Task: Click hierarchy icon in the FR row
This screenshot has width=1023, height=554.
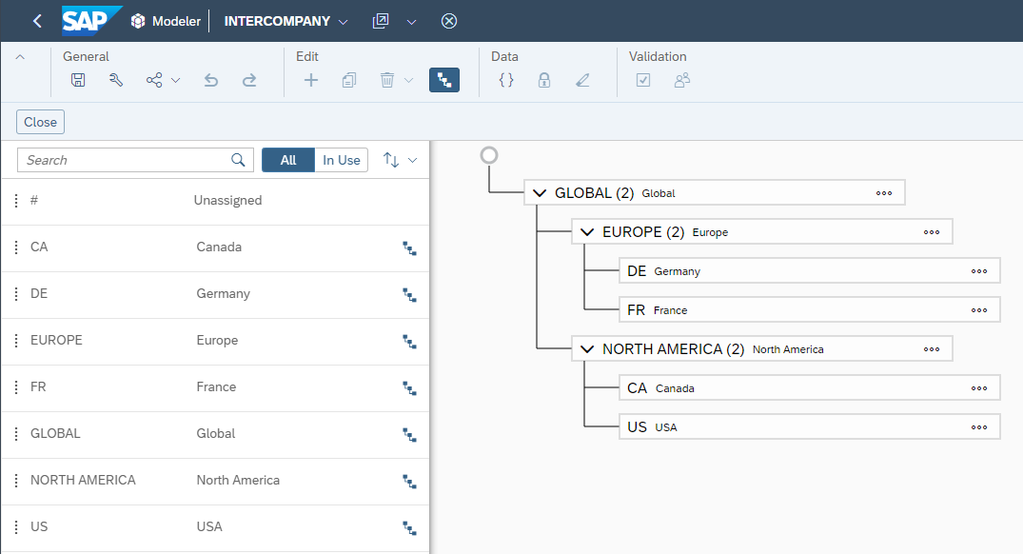Action: 409,388
